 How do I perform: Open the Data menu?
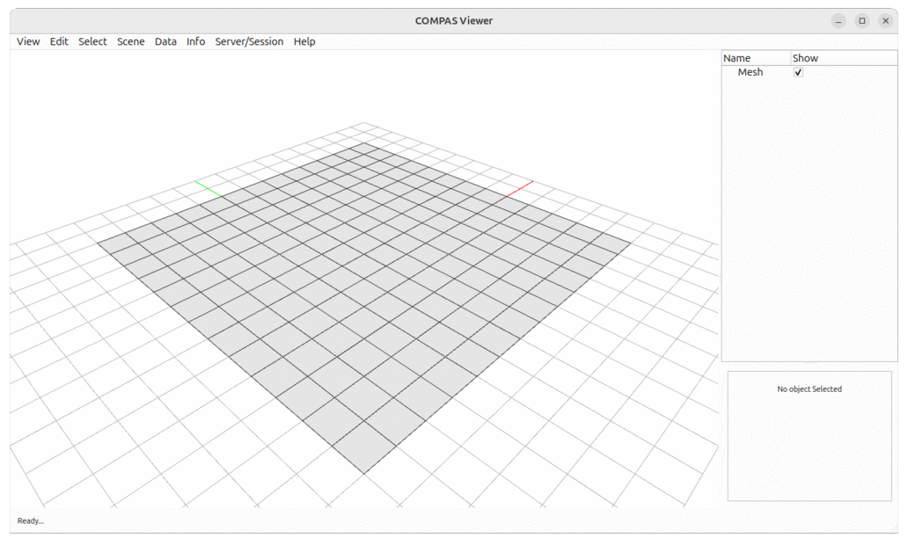tap(165, 41)
